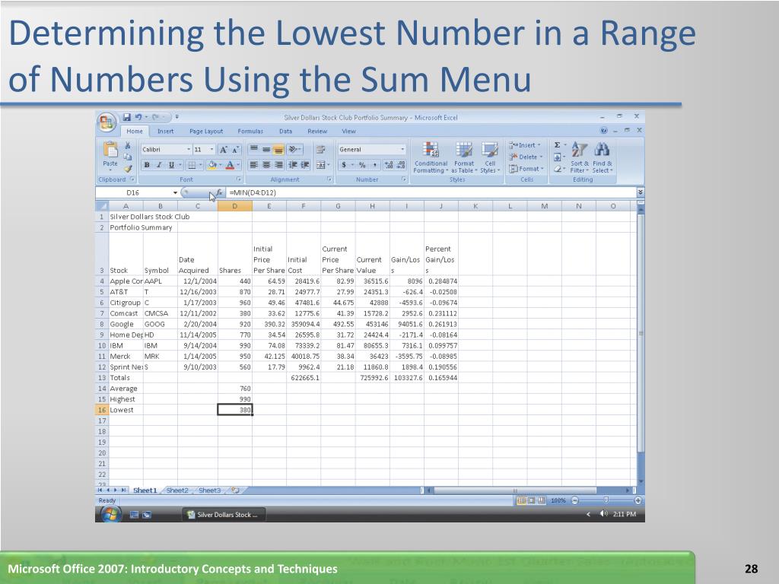Open the Font dialog launcher
This screenshot has height=584, width=779.
239,179
